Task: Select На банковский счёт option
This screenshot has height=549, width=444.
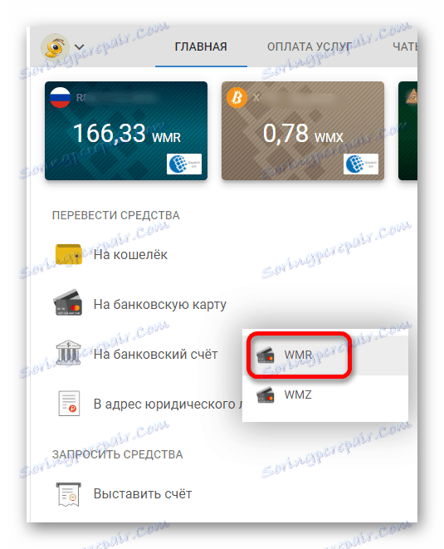Action: (x=155, y=354)
